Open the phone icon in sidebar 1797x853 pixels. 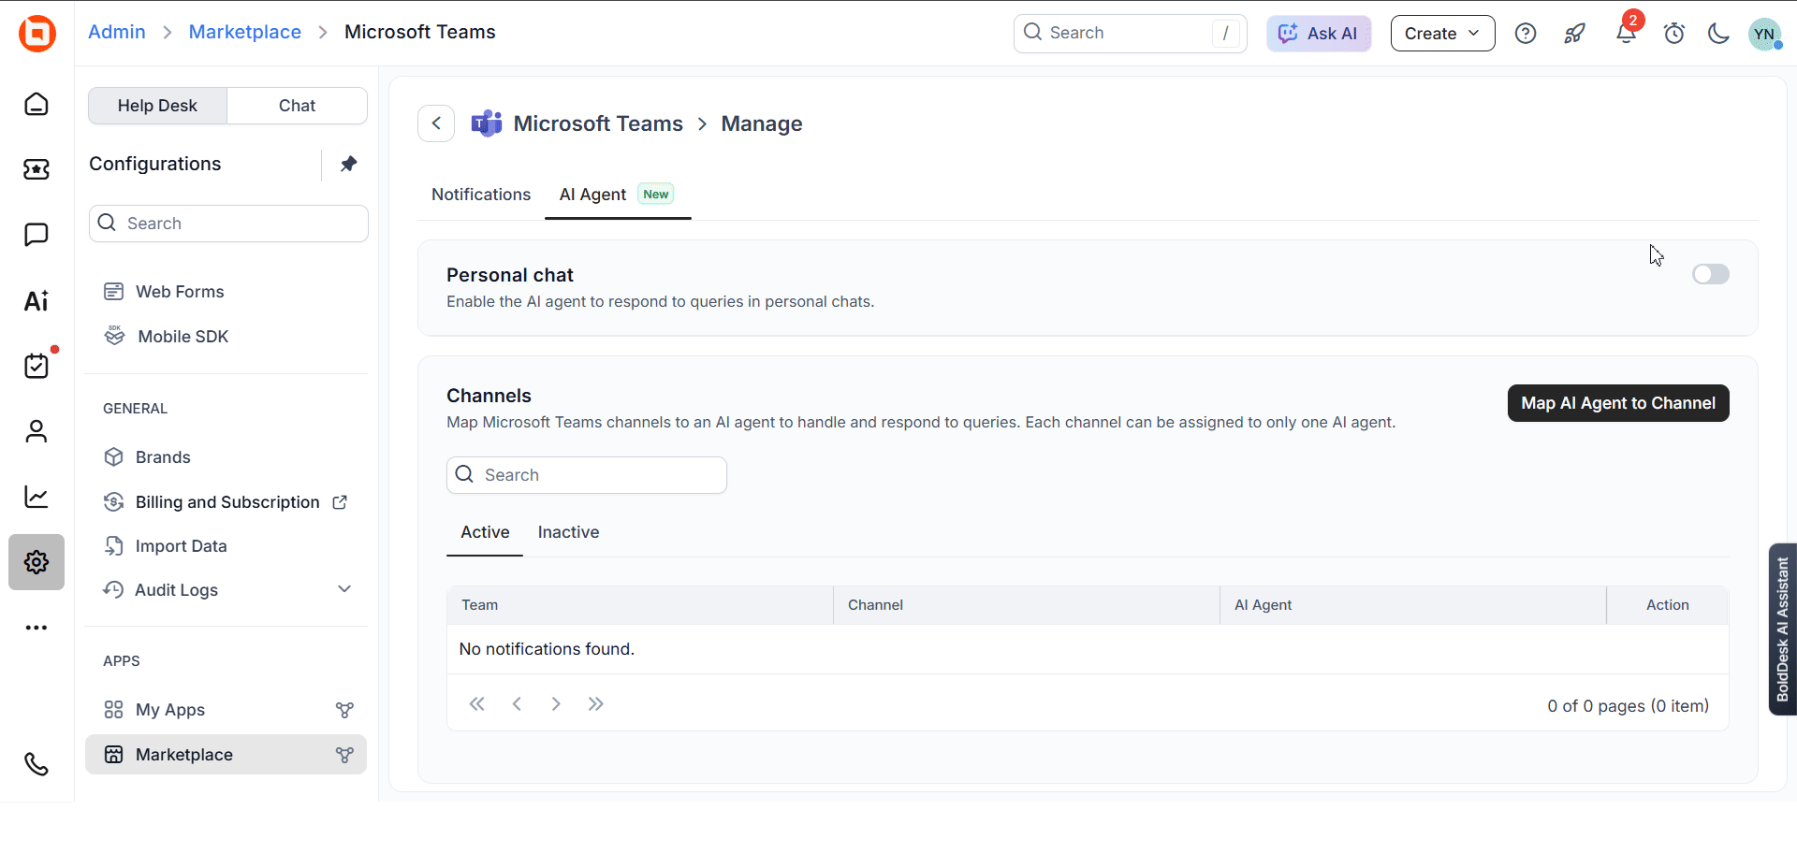pyautogui.click(x=37, y=764)
